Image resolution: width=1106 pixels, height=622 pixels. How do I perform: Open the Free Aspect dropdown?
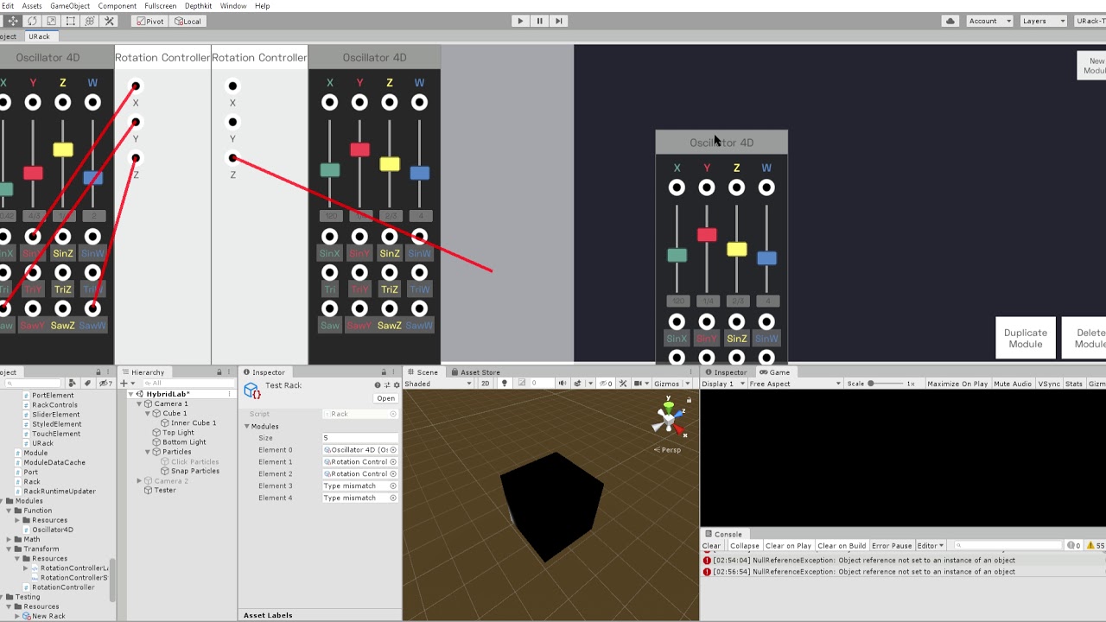(795, 384)
